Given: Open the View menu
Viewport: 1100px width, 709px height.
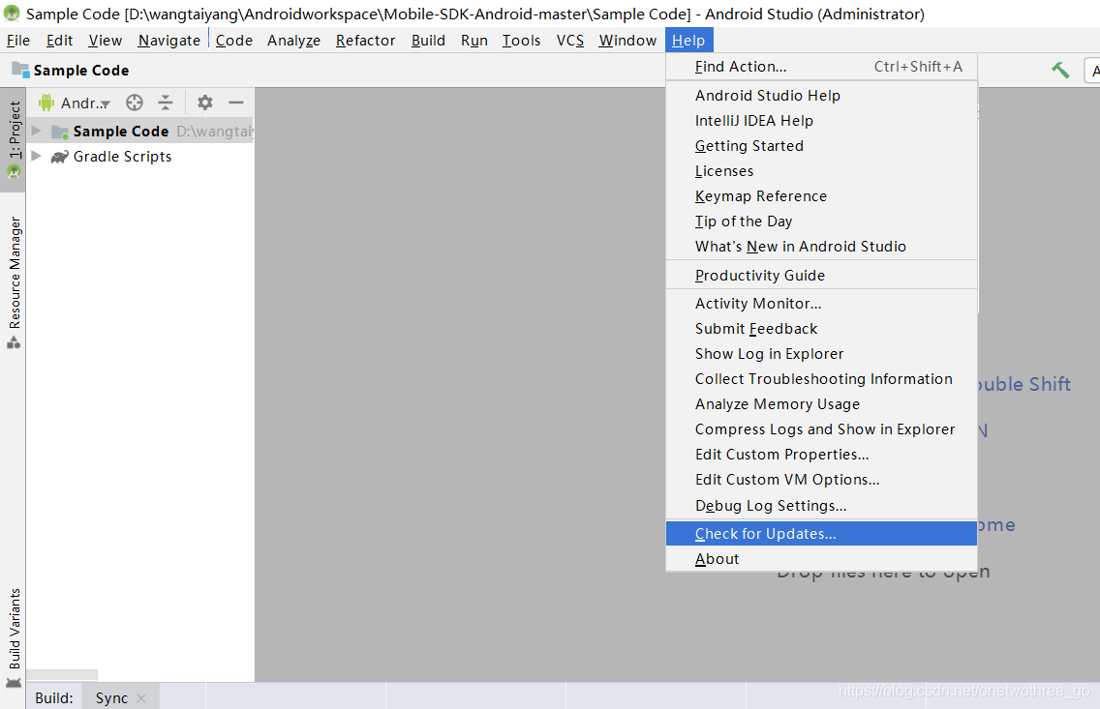Looking at the screenshot, I should pos(106,41).
